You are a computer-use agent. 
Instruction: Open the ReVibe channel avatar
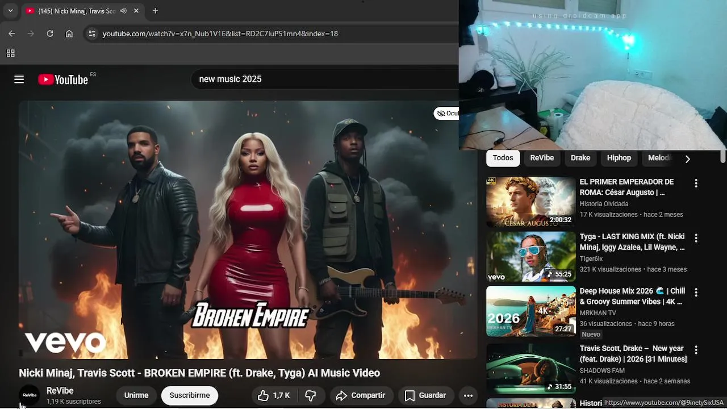pos(30,395)
